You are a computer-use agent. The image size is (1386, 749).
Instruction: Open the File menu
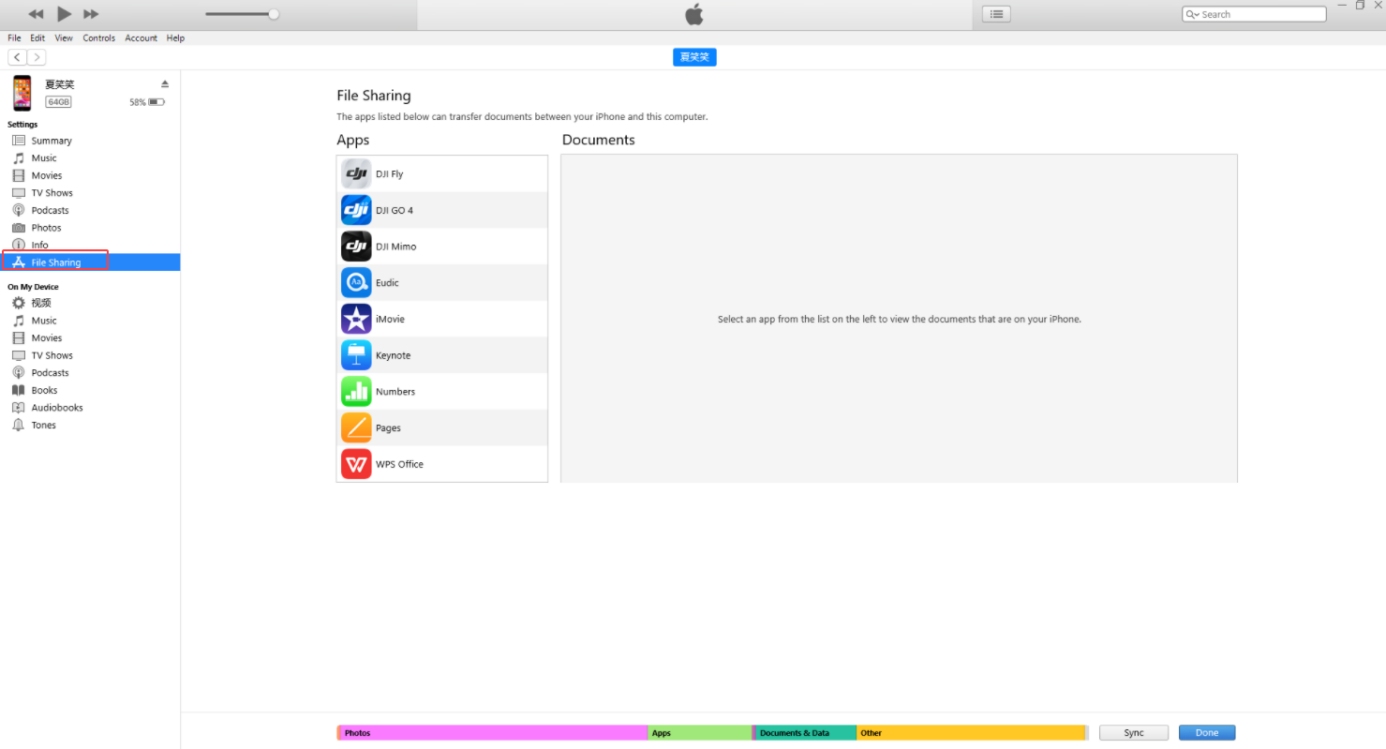[14, 37]
